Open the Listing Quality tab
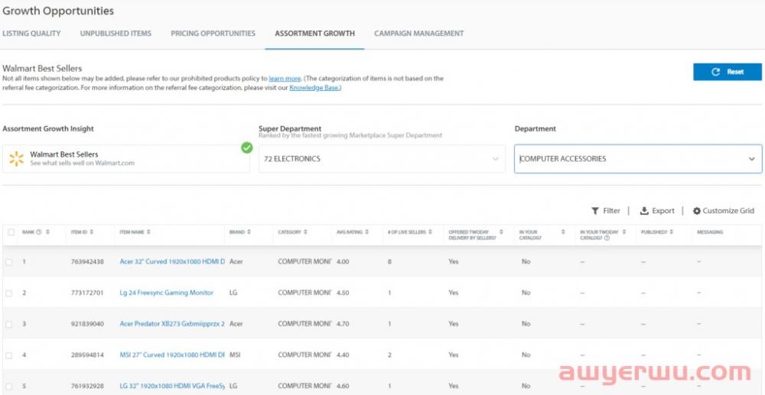 pos(31,34)
